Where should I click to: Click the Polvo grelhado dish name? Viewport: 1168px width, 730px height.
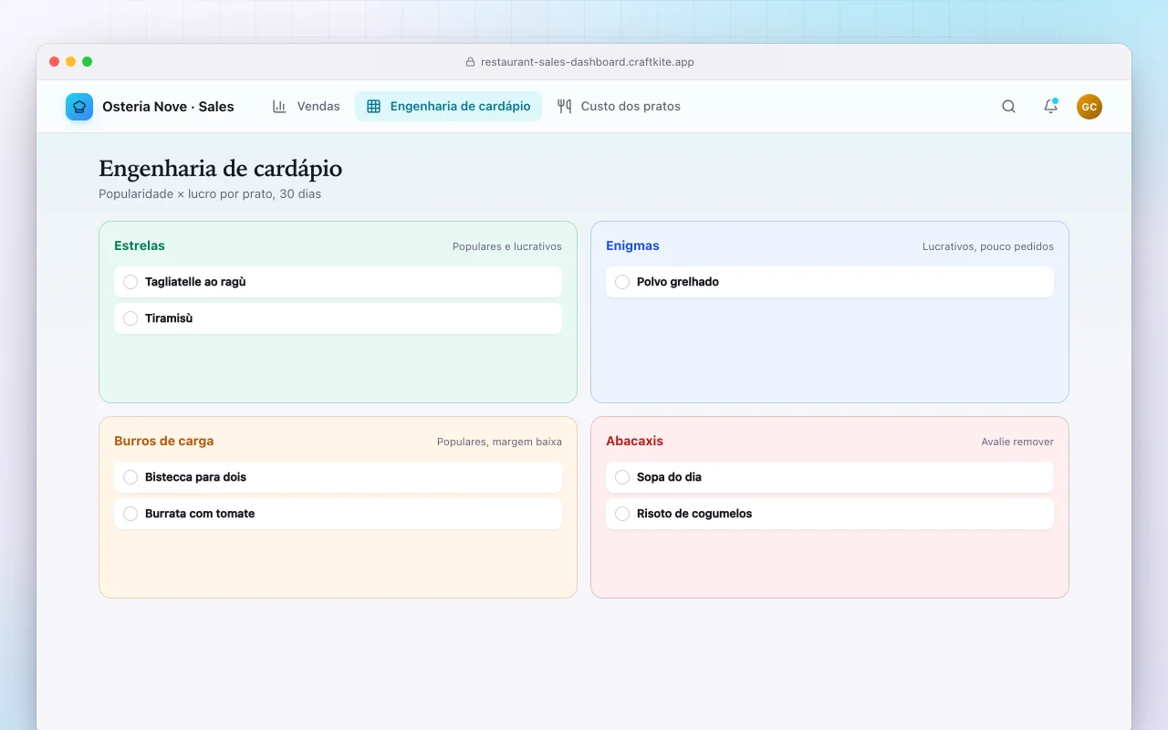678,282
